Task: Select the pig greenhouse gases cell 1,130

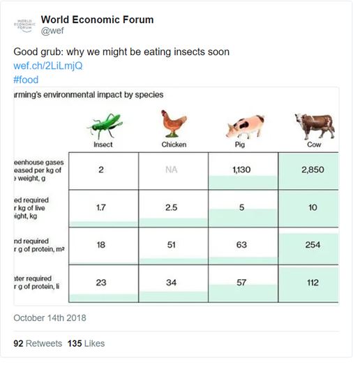Action: click(243, 171)
